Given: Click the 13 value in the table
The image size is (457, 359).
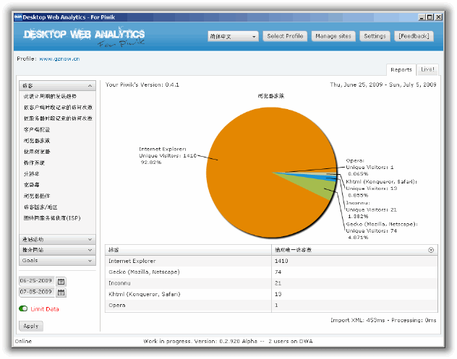Looking at the screenshot, I should [278, 294].
